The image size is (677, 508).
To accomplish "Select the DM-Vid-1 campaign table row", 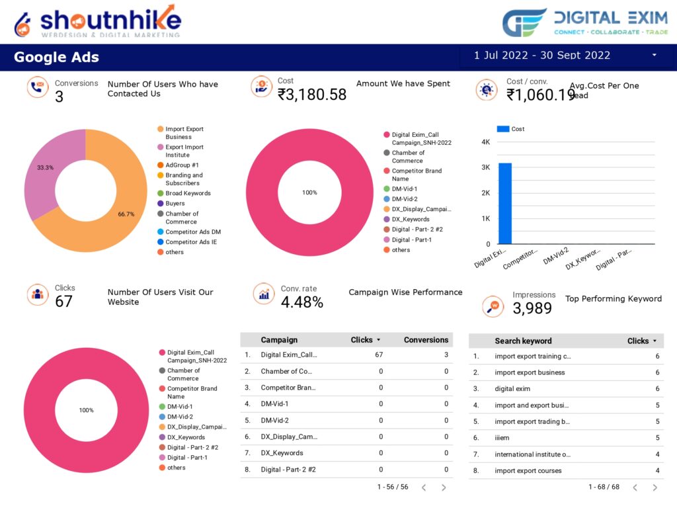I will tap(346, 404).
